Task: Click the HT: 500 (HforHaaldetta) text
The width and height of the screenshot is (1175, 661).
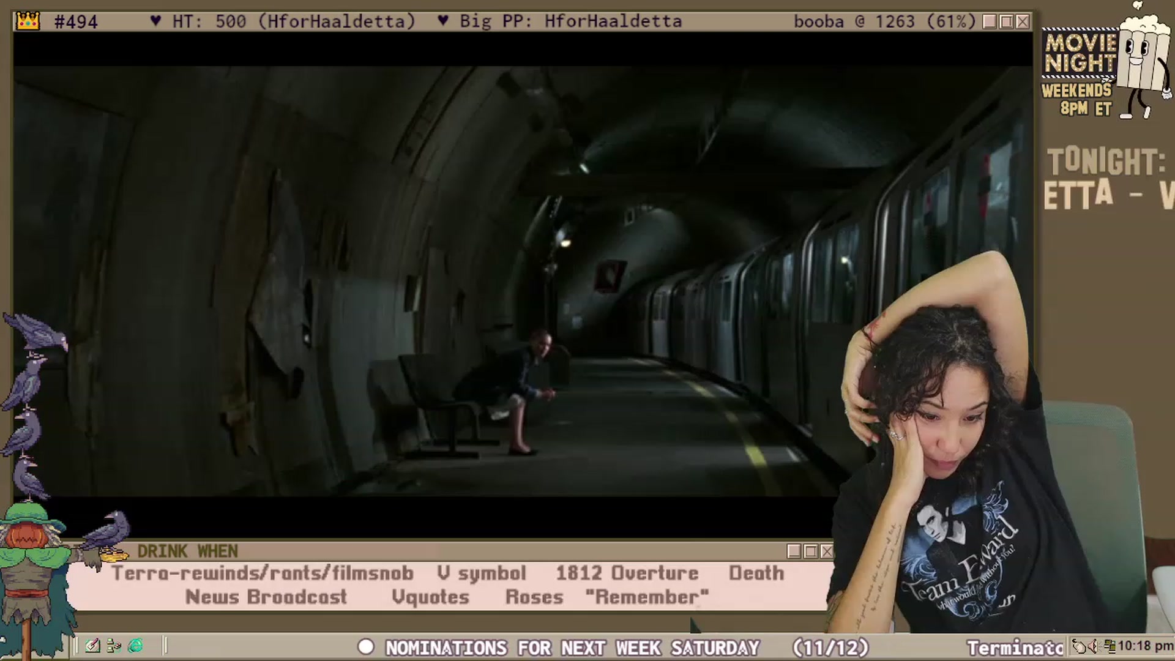Action: pos(294,21)
